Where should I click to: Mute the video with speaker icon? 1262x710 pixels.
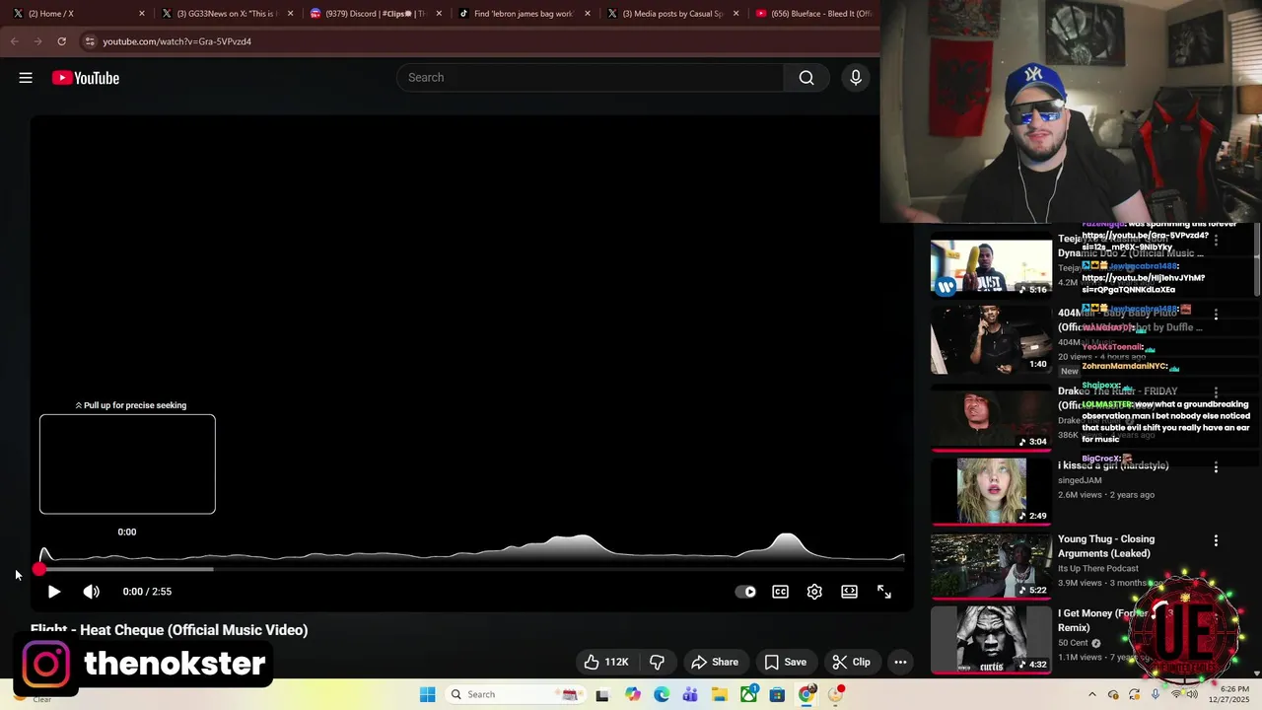[92, 592]
